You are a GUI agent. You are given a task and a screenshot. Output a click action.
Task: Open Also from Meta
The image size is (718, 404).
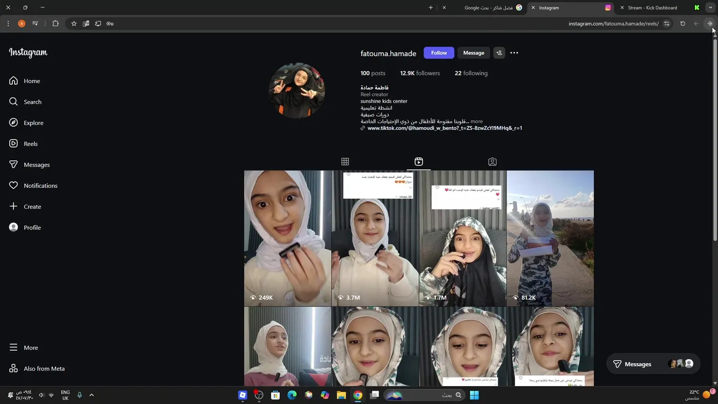[37, 369]
